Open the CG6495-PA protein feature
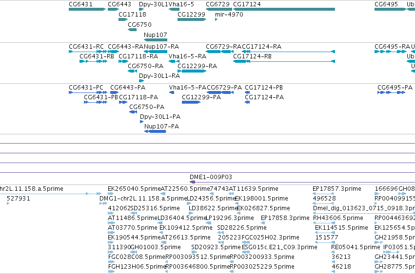The width and height of the screenshot is (415, 274). click(392, 92)
